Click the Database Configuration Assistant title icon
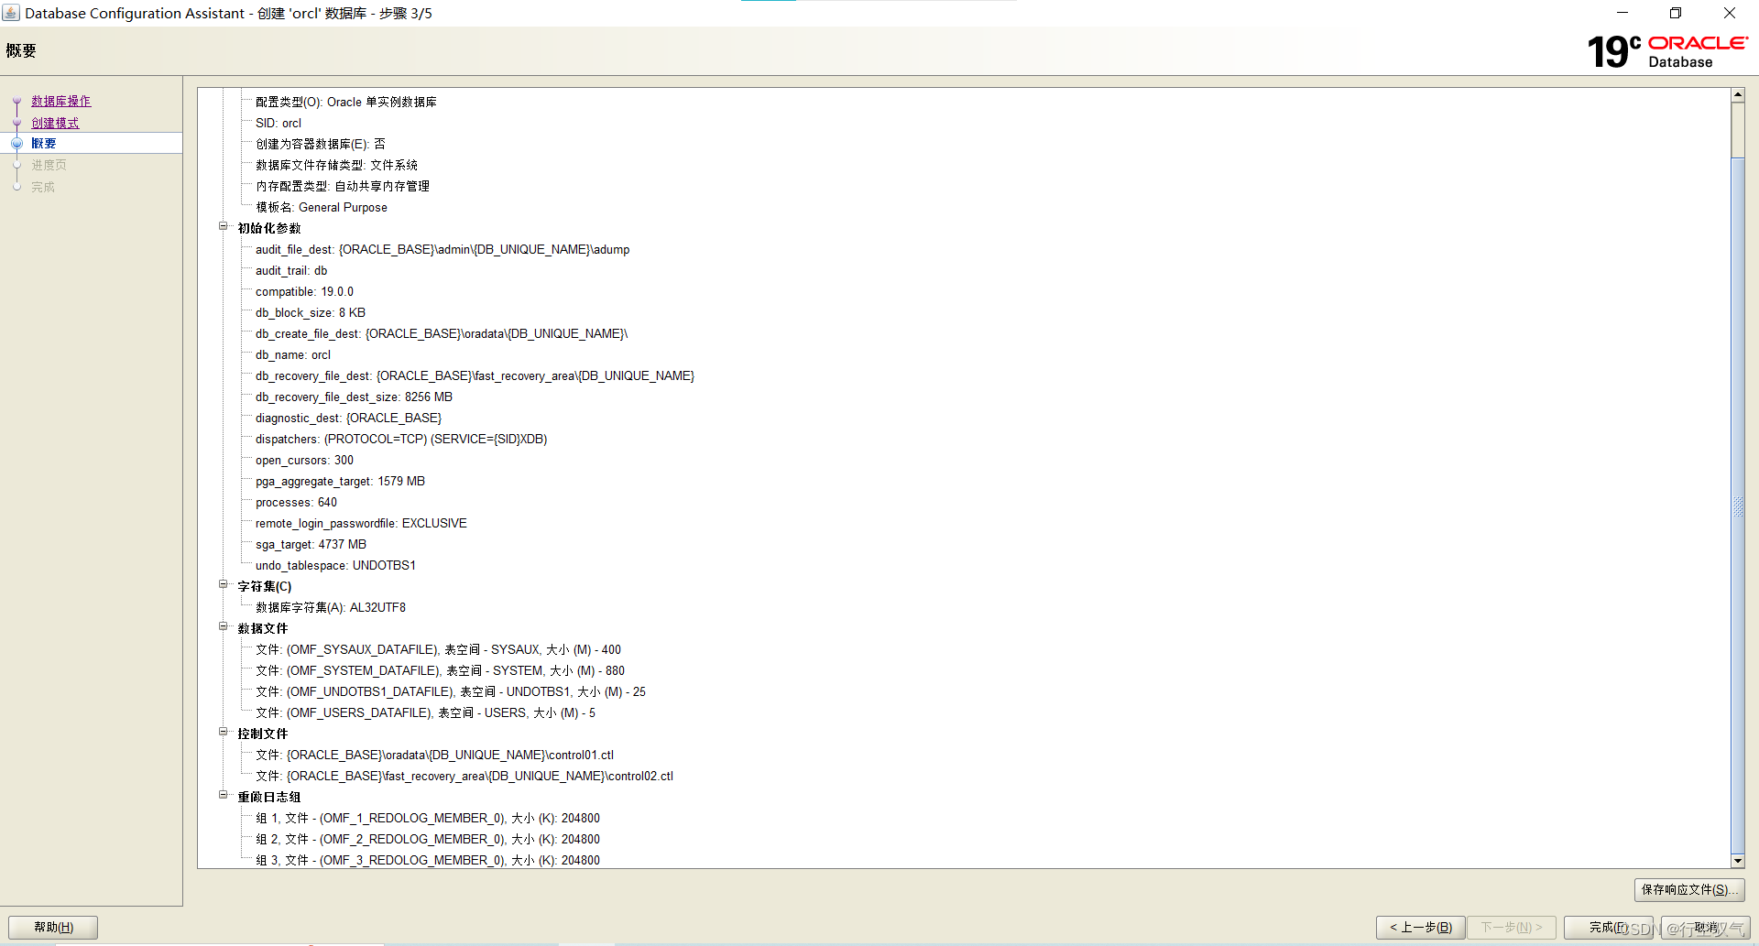1759x946 pixels. click(11, 13)
